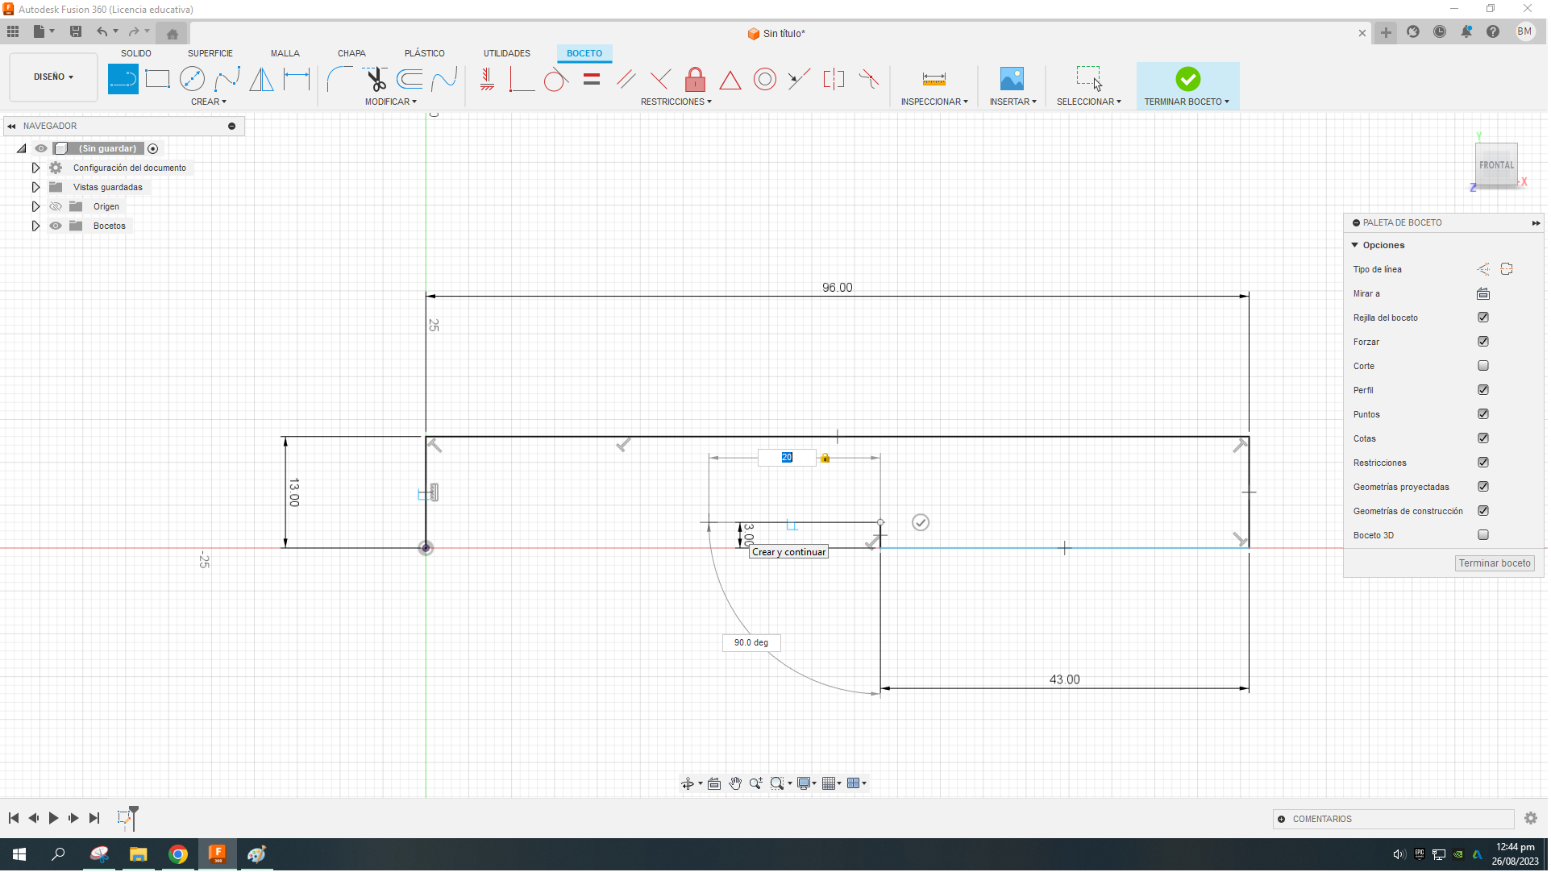
Task: Pick the Trim scissors tool
Action: pyautogui.click(x=376, y=79)
